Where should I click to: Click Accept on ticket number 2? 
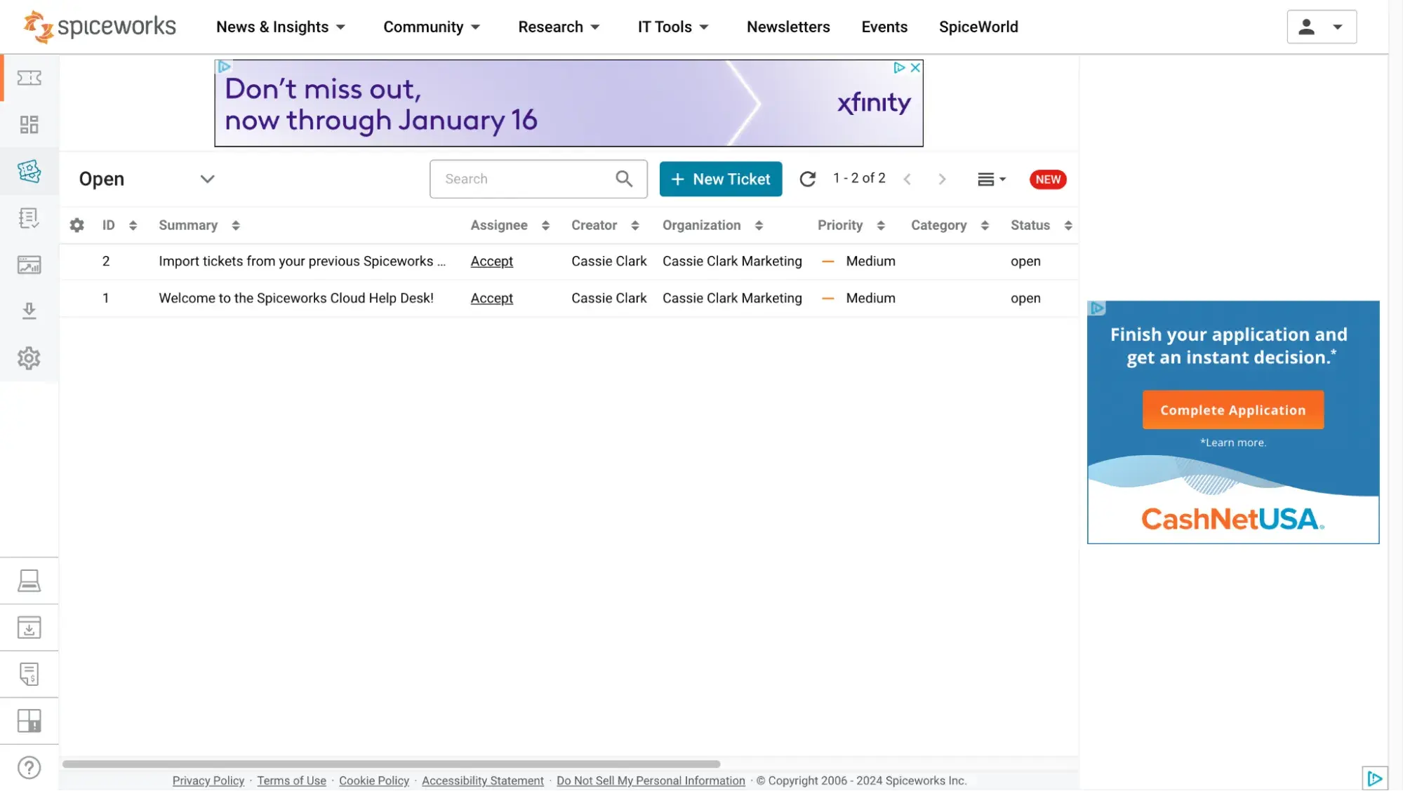(491, 261)
